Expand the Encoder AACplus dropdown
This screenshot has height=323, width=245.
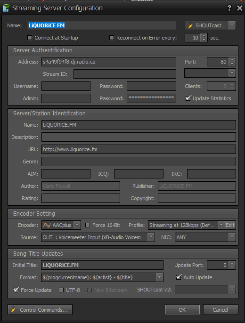pos(77,225)
